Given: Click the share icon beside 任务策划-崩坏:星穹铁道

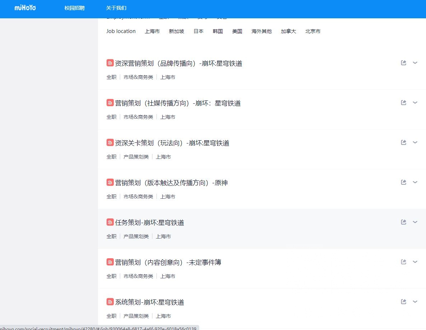Looking at the screenshot, I should [403, 222].
